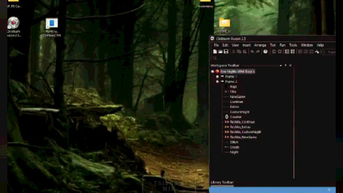Image resolution: width=343 pixels, height=193 pixels.
Task: Open the Help menu
Action: point(320,45)
